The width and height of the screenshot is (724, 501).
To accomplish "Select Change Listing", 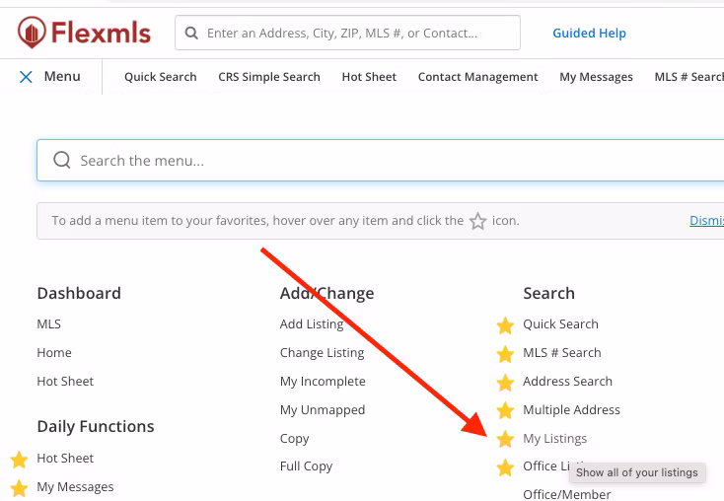I will pyautogui.click(x=322, y=353).
